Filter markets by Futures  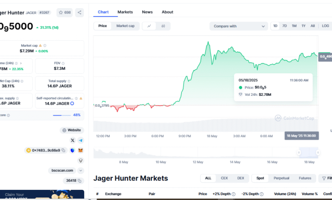pos(305,178)
